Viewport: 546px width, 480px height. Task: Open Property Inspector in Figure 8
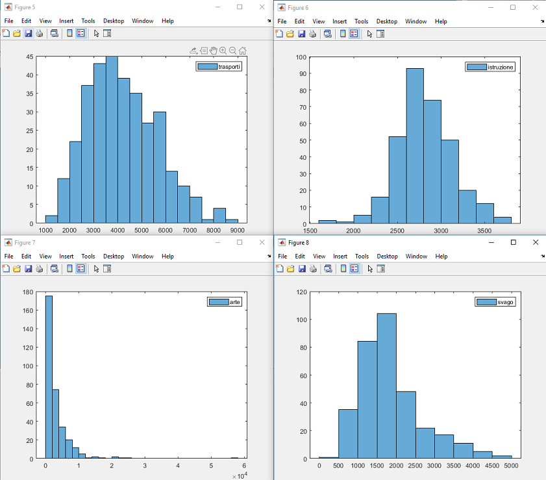(381, 268)
